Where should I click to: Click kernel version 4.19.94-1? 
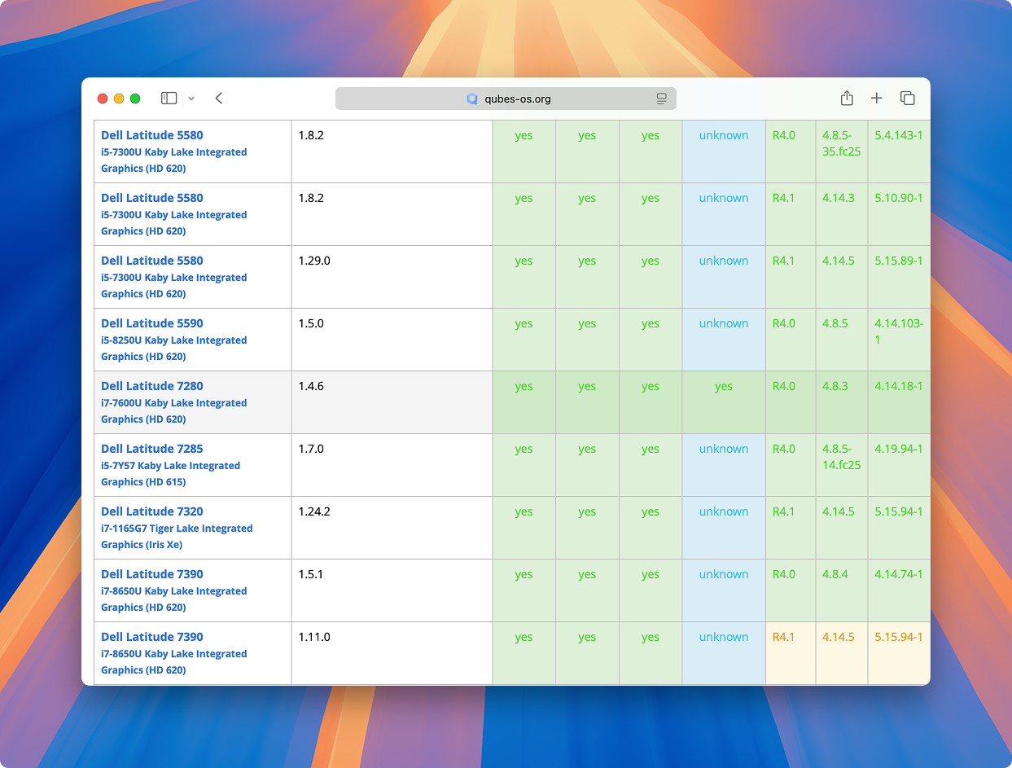point(899,449)
